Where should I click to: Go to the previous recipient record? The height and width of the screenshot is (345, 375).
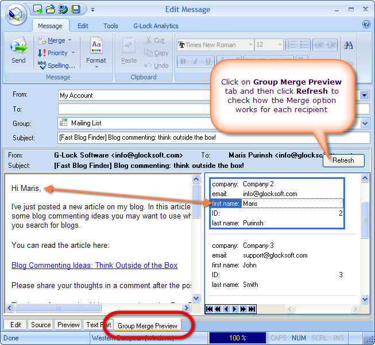coord(226,309)
